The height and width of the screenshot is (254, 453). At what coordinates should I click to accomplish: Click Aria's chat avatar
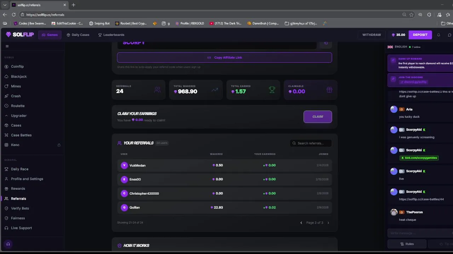pyautogui.click(x=394, y=109)
